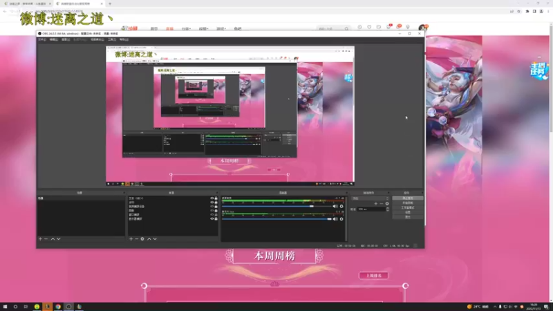The width and height of the screenshot is (553, 311).
Task: Adjust the Mic/Aux volume slider
Action: pyautogui.click(x=277, y=219)
